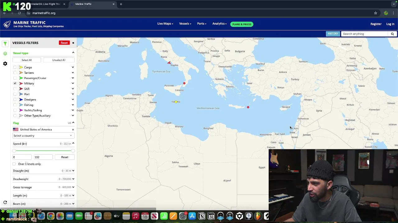Screen dimensions: 398x223
Task: Enable the Cargo vessel type checkbox
Action: pos(15,67)
